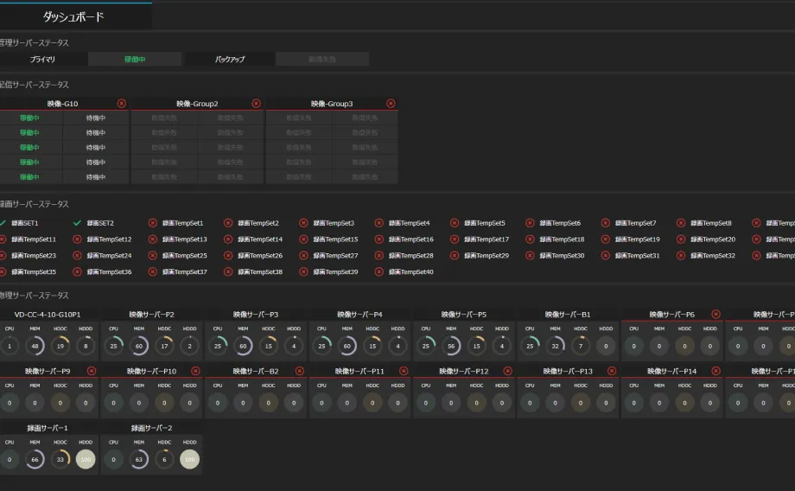Screen dimensions: 795x491
Task: Click the red error icon beside 録画TempSet40
Action: (x=379, y=272)
